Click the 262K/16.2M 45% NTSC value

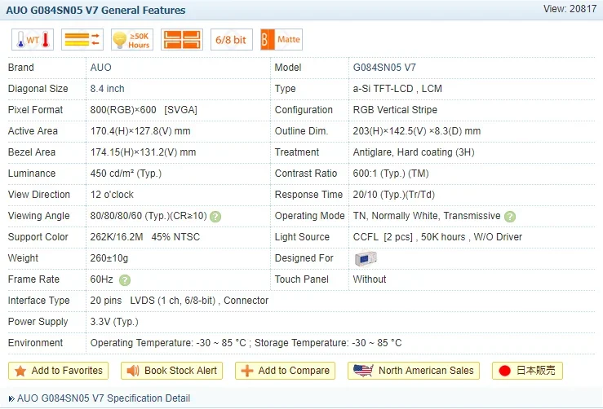point(145,237)
